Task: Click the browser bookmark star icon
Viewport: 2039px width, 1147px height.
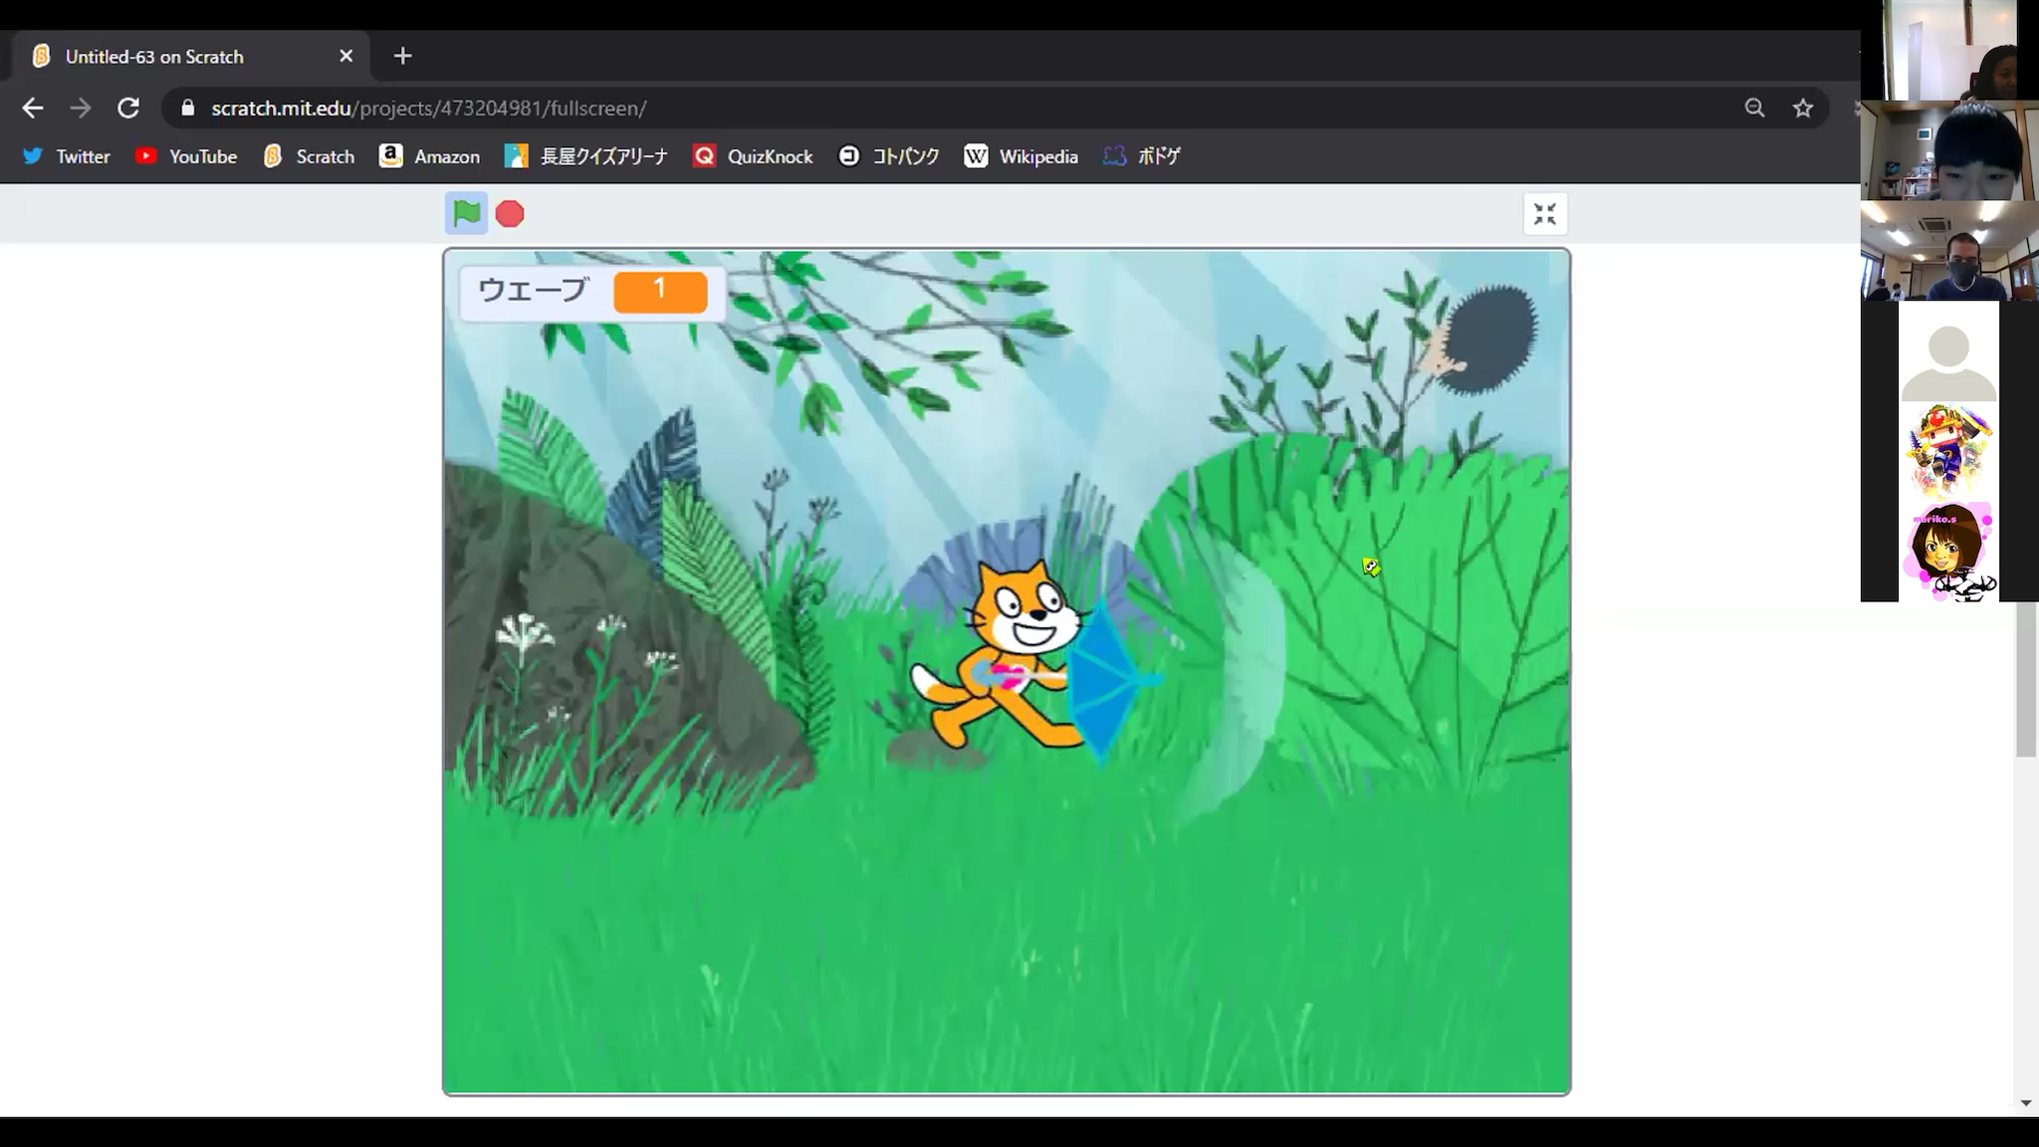Action: click(x=1807, y=108)
